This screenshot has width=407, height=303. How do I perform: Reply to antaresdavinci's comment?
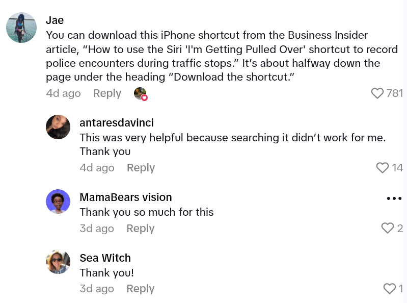(141, 168)
